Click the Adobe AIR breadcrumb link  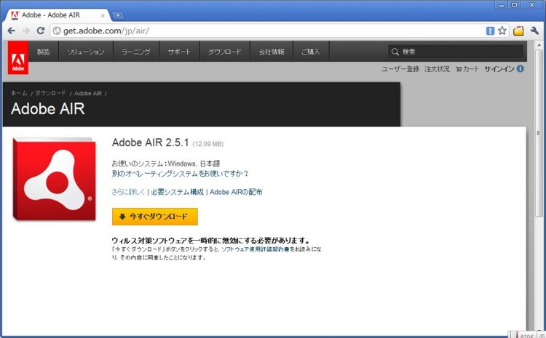(x=88, y=93)
